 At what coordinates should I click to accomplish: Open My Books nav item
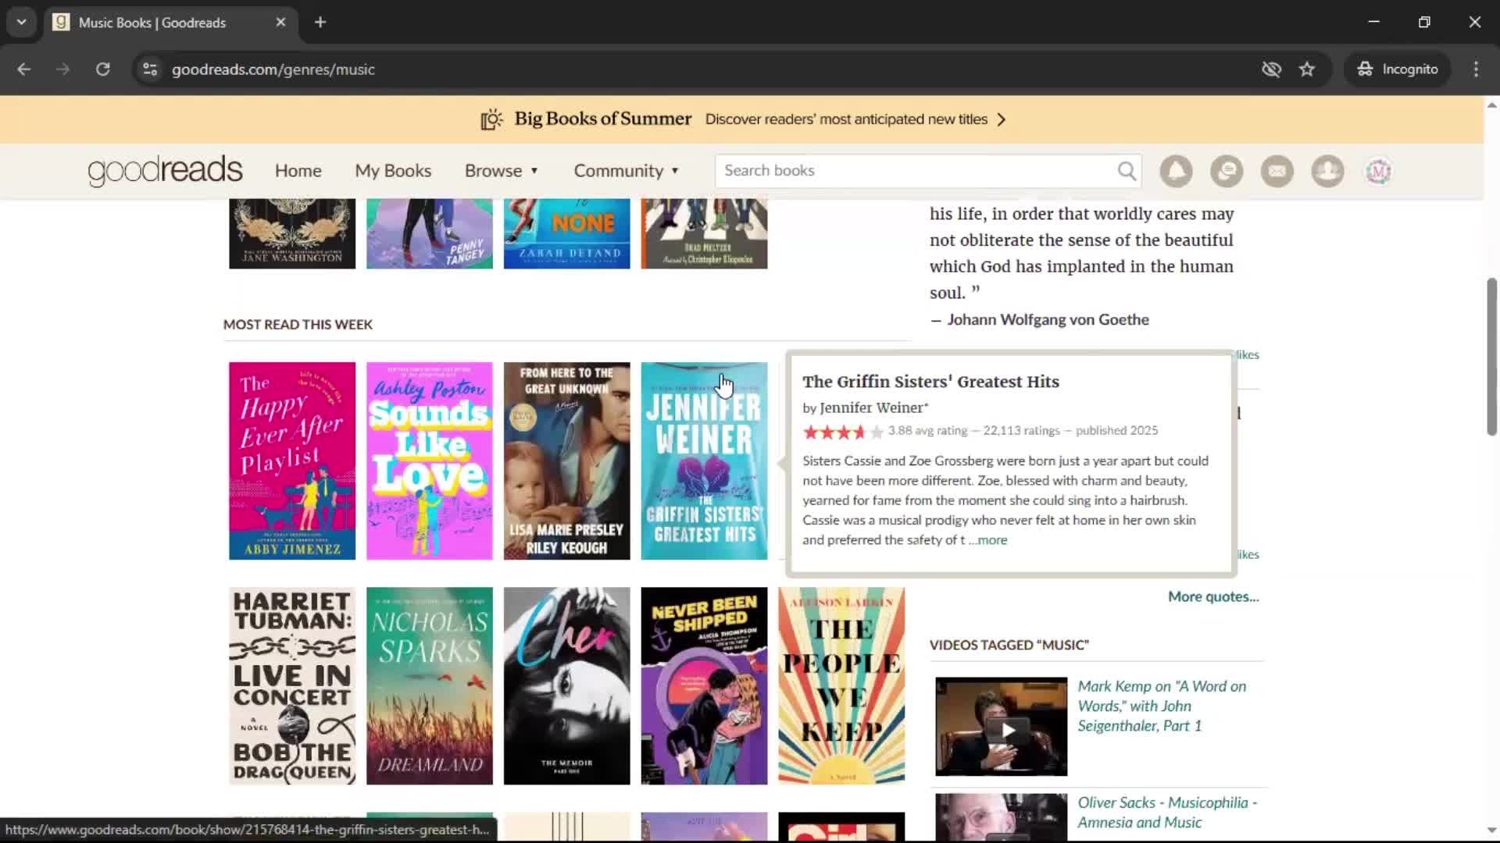click(393, 171)
